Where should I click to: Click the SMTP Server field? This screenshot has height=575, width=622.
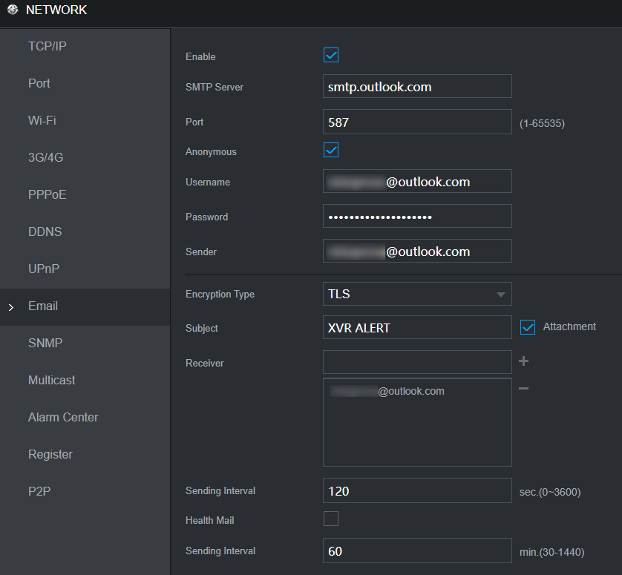pos(417,86)
